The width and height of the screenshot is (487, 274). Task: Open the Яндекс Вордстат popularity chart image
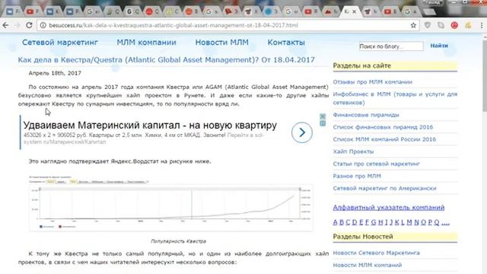click(x=170, y=203)
